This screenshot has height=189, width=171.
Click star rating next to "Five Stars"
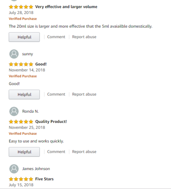[21, 179]
